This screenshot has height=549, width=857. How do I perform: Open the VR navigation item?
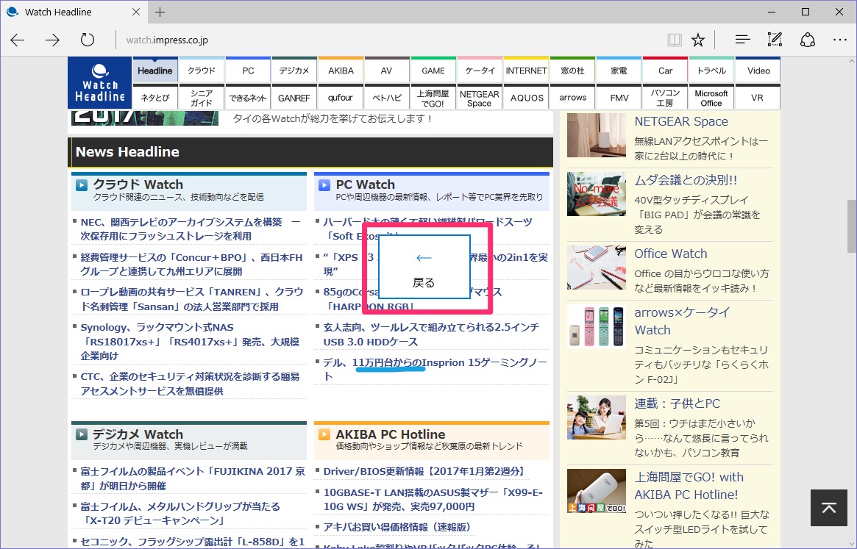click(x=758, y=97)
